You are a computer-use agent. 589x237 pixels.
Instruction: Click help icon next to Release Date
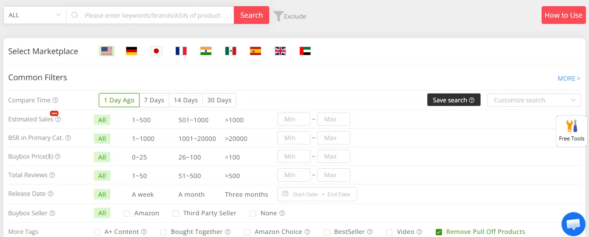(50, 194)
